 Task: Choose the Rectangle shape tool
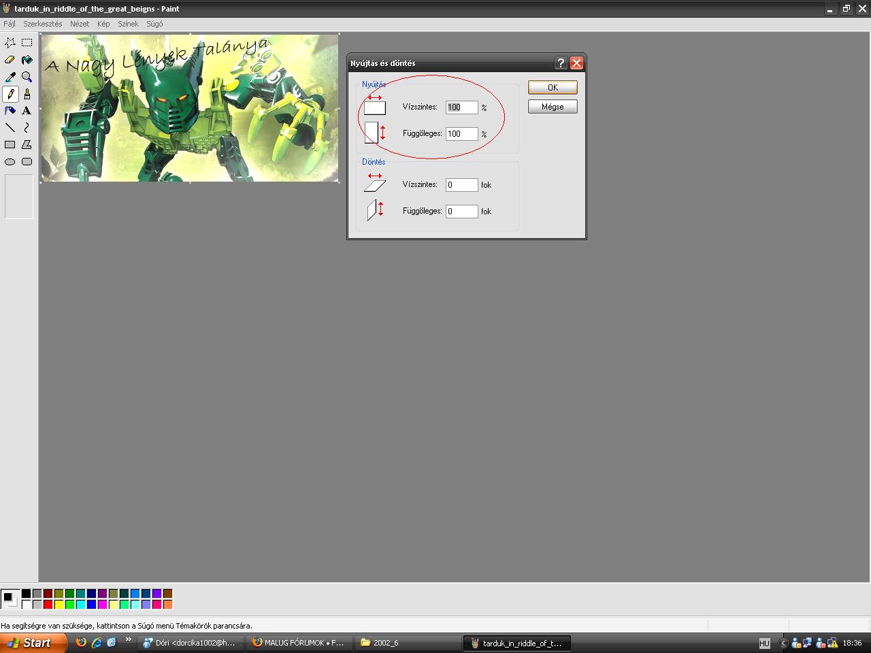10,144
